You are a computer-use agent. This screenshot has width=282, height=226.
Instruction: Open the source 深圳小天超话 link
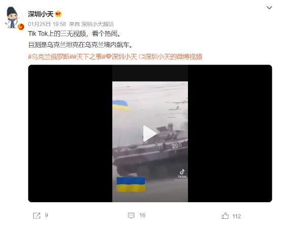[98, 24]
